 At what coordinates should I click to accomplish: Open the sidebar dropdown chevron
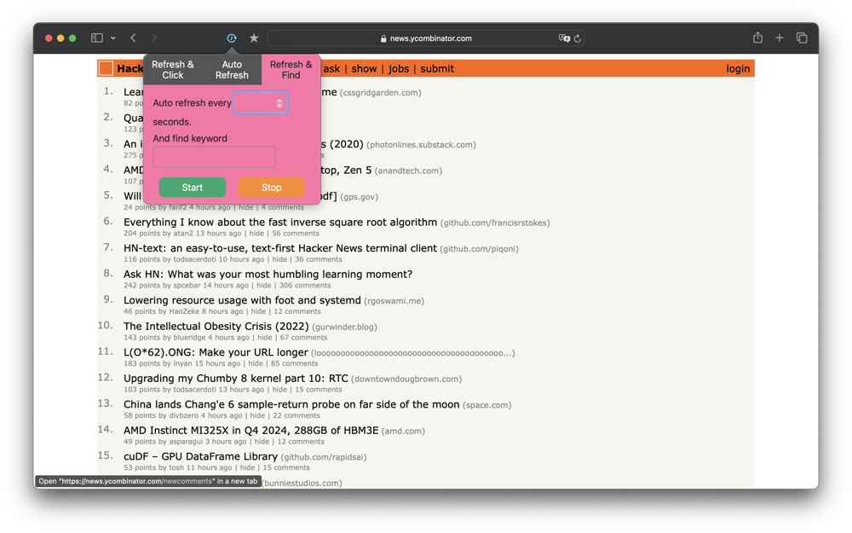(113, 38)
